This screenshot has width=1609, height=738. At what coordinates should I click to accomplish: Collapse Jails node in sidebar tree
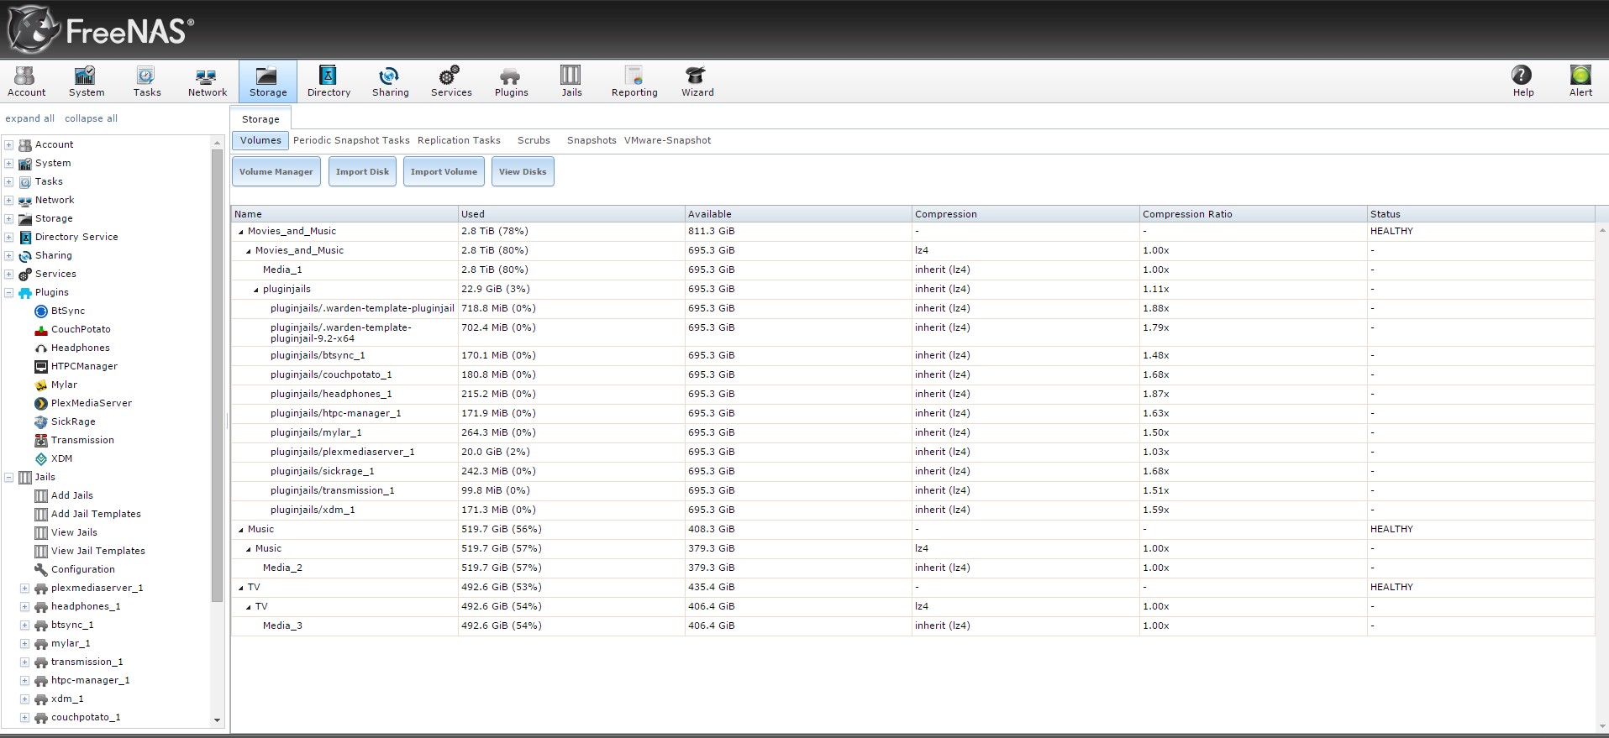[x=8, y=477]
